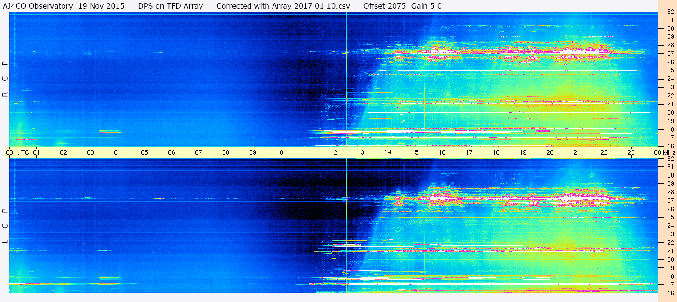Click "Corrected with Array 2017 01 10.csv" text
677x302 pixels.
(x=283, y=6)
